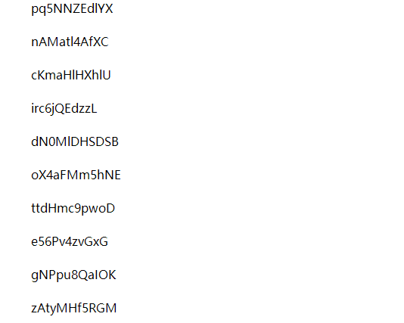Select the line zAtyMHf5RGM
The image size is (404, 323).
pyautogui.click(x=73, y=309)
